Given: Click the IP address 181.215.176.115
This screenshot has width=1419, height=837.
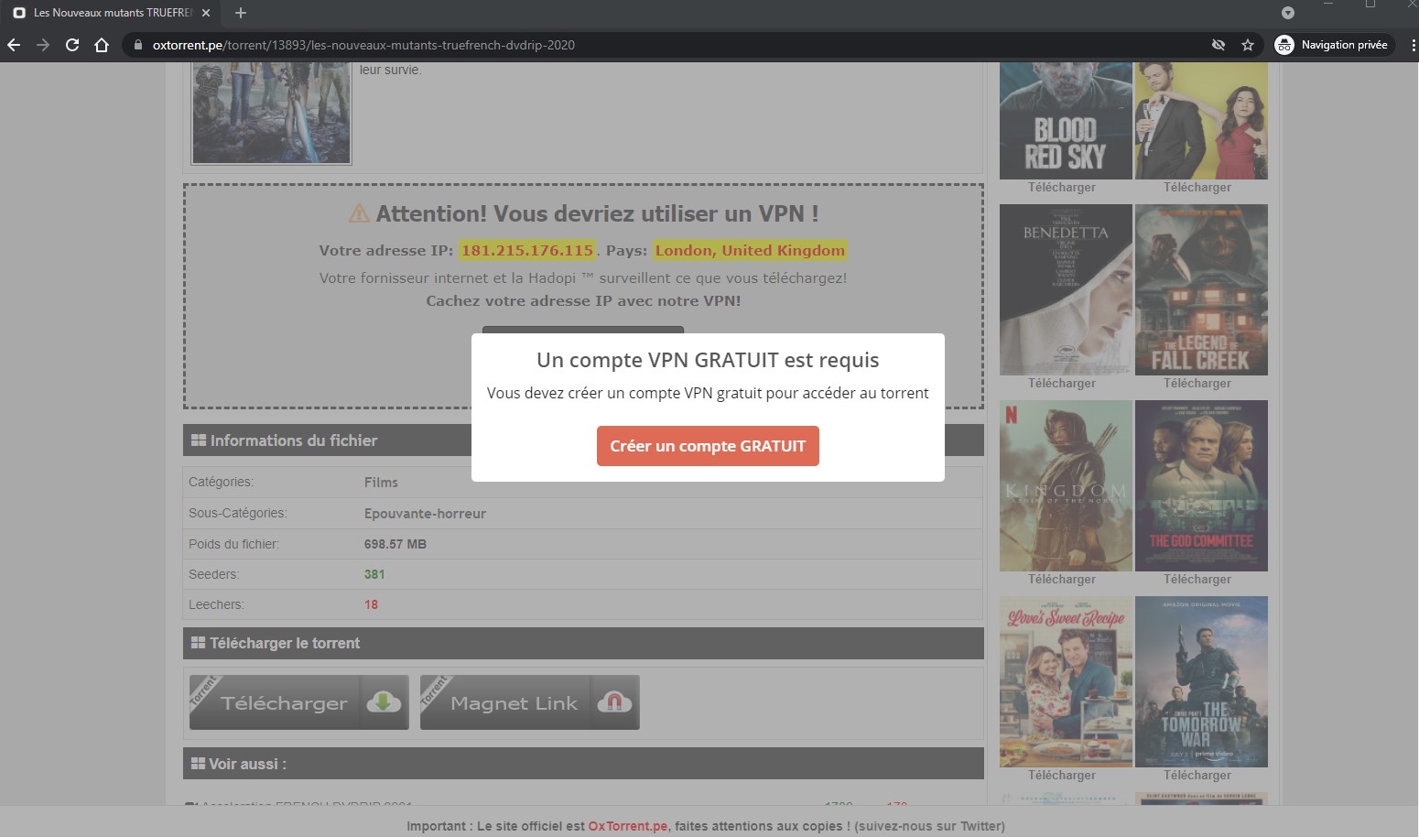Looking at the screenshot, I should [527, 250].
